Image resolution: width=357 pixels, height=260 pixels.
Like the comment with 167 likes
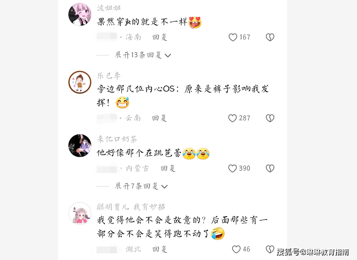coord(233,37)
